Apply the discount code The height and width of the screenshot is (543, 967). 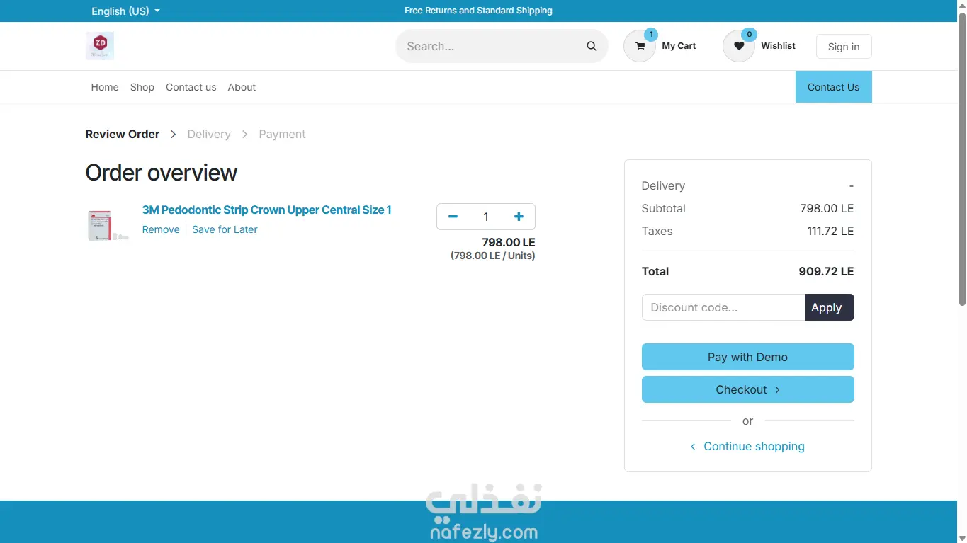coord(829,307)
